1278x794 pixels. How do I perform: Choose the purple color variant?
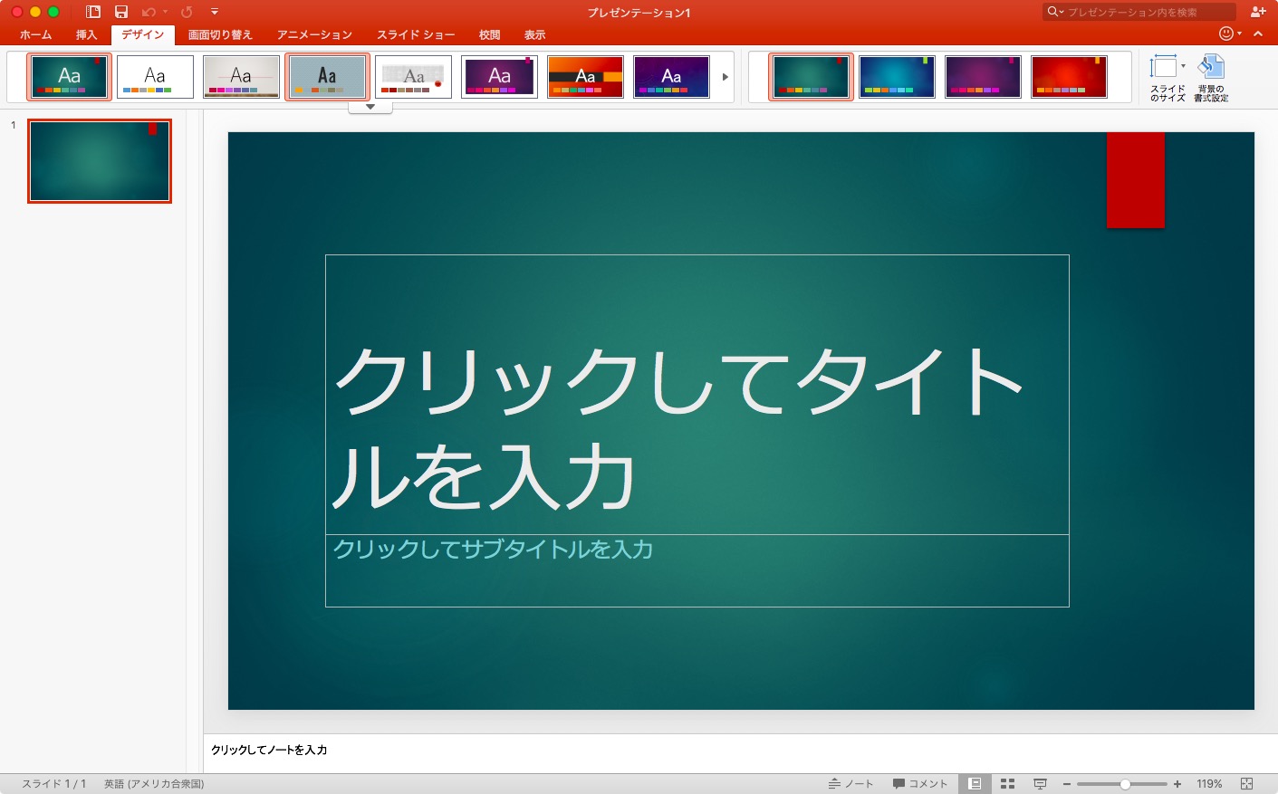[x=983, y=77]
